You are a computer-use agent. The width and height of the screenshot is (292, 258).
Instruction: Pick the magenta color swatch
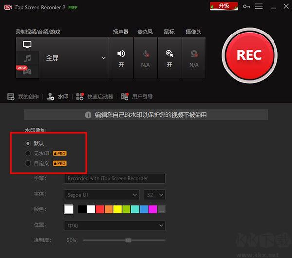pos(153,209)
